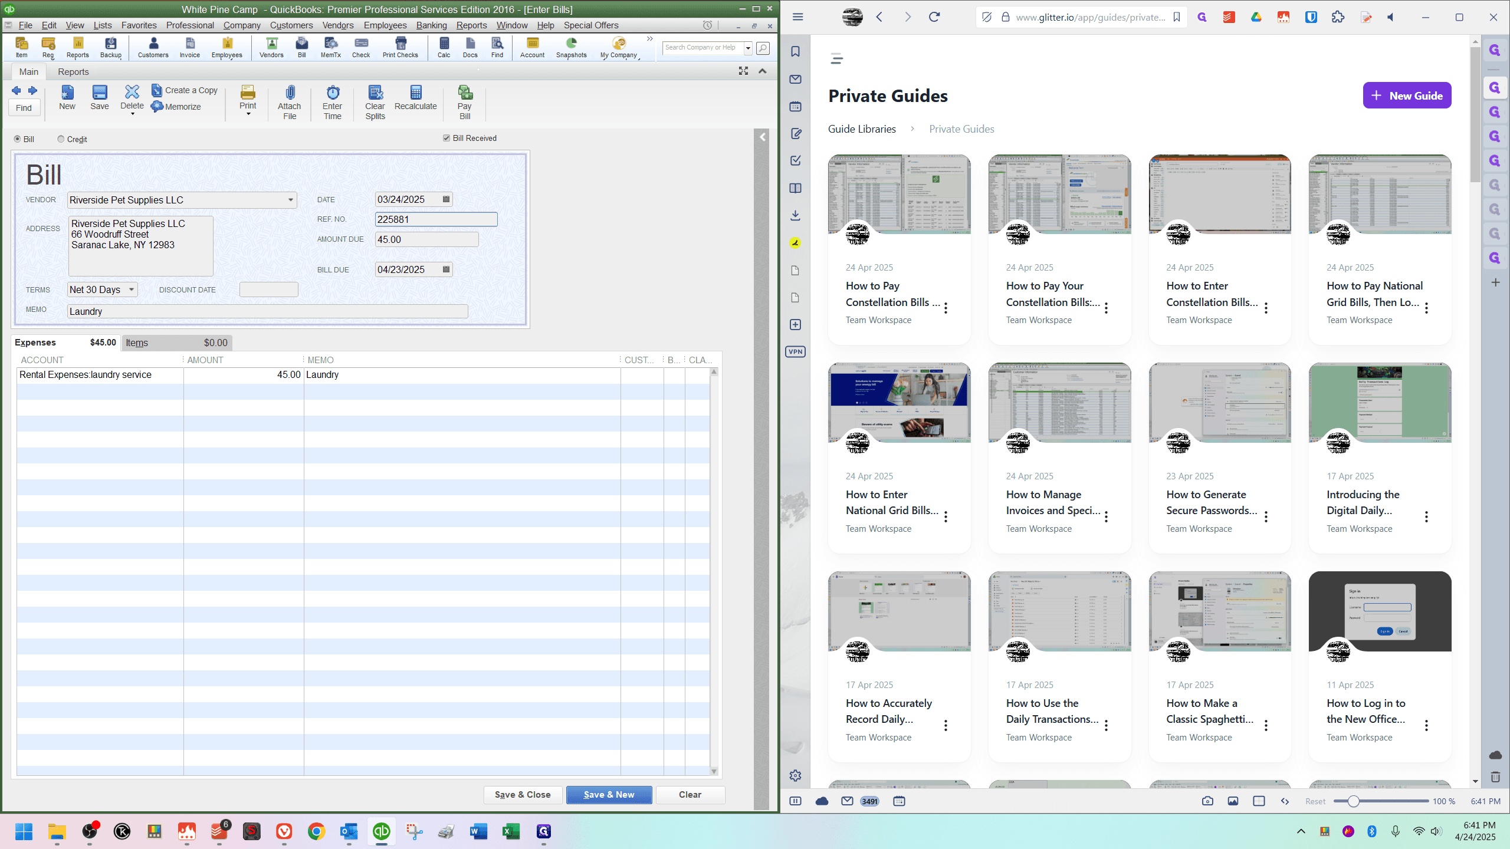Expand the VENDOR dropdown
This screenshot has width=1510, height=849.
[x=291, y=200]
